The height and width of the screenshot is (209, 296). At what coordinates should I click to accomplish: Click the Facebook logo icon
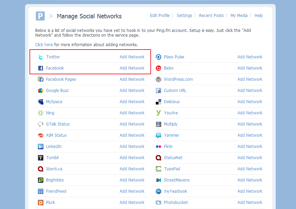click(x=41, y=68)
